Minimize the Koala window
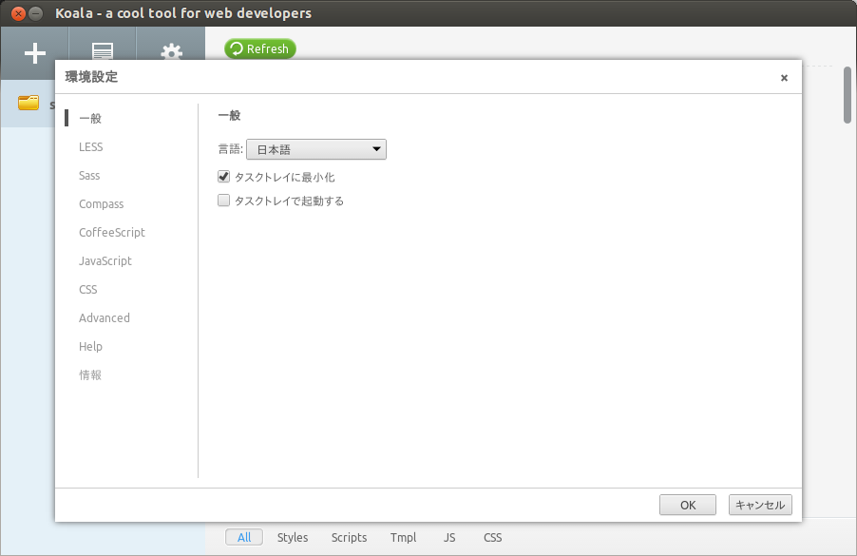The image size is (857, 556). pos(35,13)
